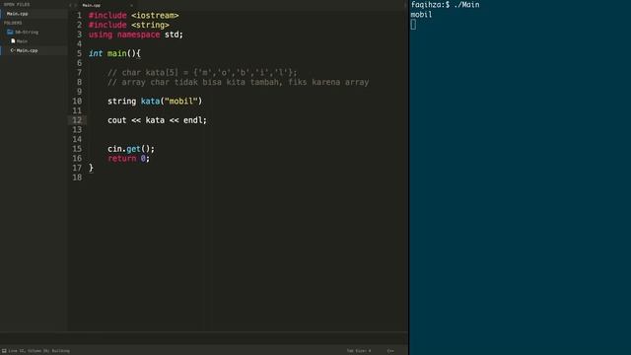Select Main.cpp in the Folders tree
The width and height of the screenshot is (631, 355).
coord(27,50)
